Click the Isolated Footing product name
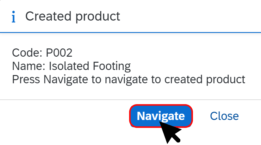Image resolution: width=261 pixels, height=145 pixels. coord(90,66)
